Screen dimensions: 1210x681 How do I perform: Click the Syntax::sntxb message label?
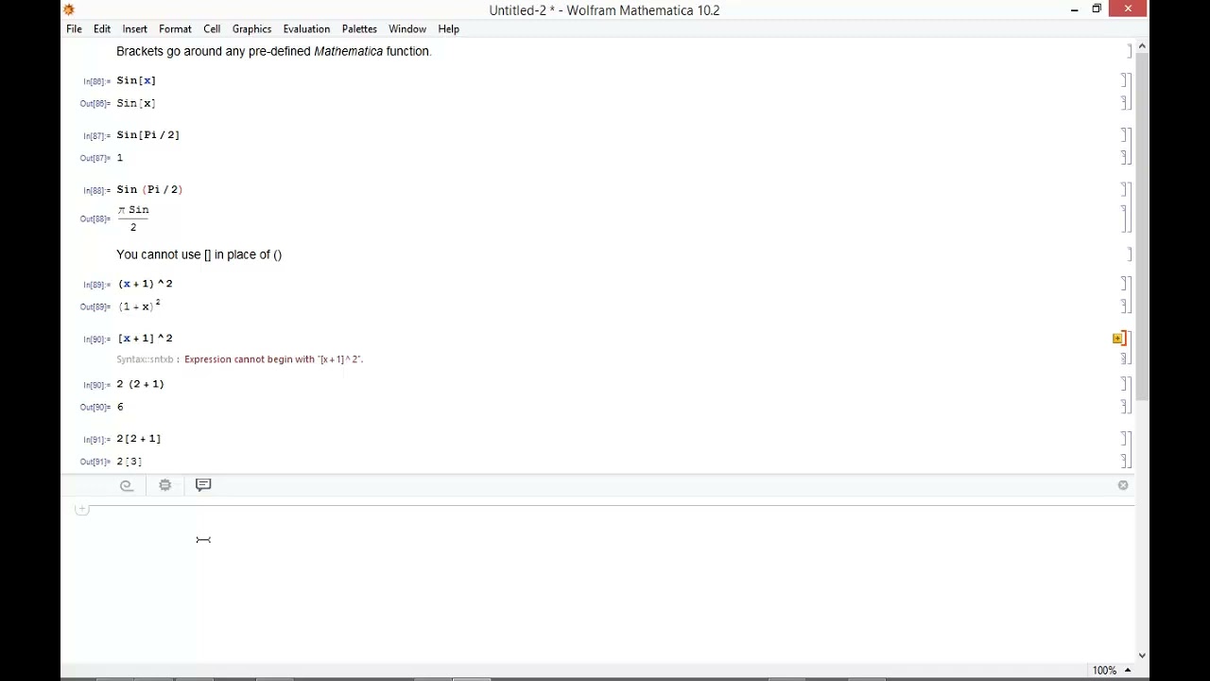145,359
